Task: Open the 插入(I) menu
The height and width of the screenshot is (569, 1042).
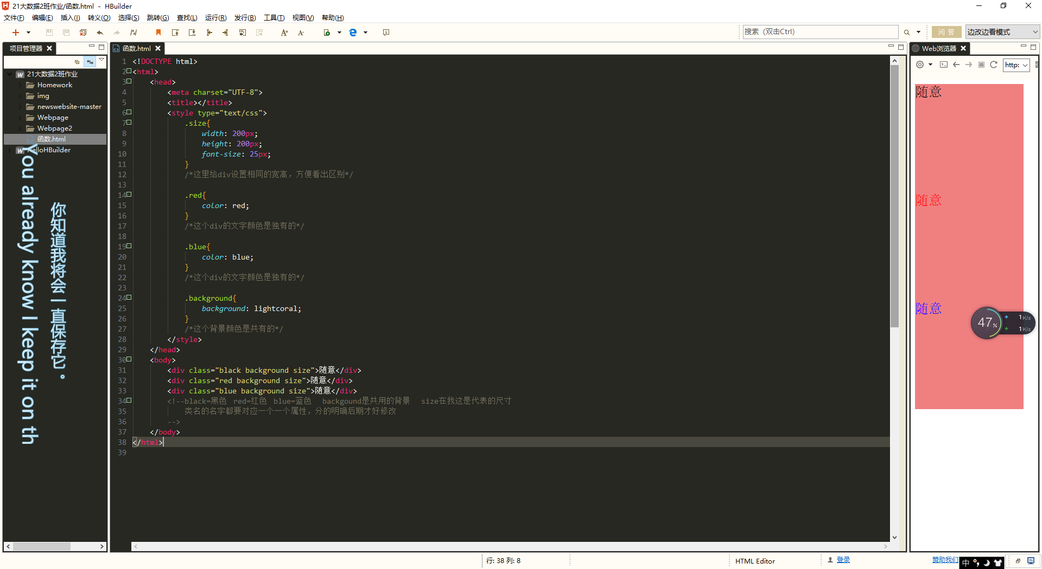Action: (x=71, y=18)
